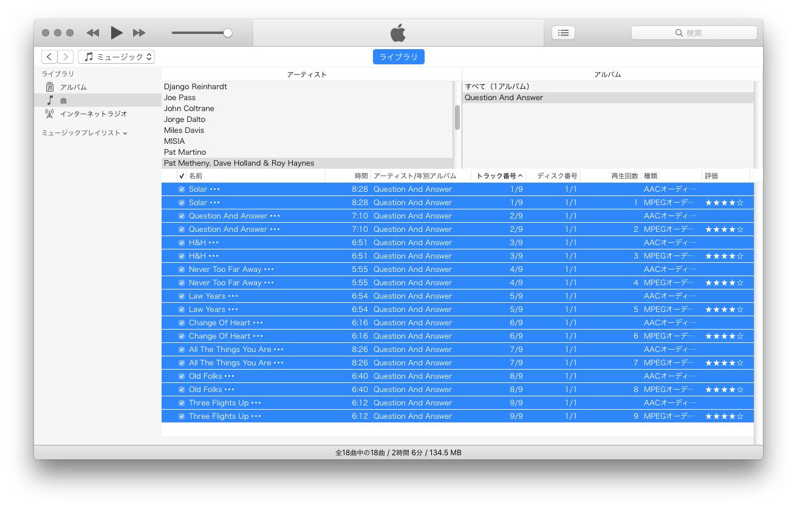Open more options for the MPEG Solar track
797x508 pixels.
214,203
